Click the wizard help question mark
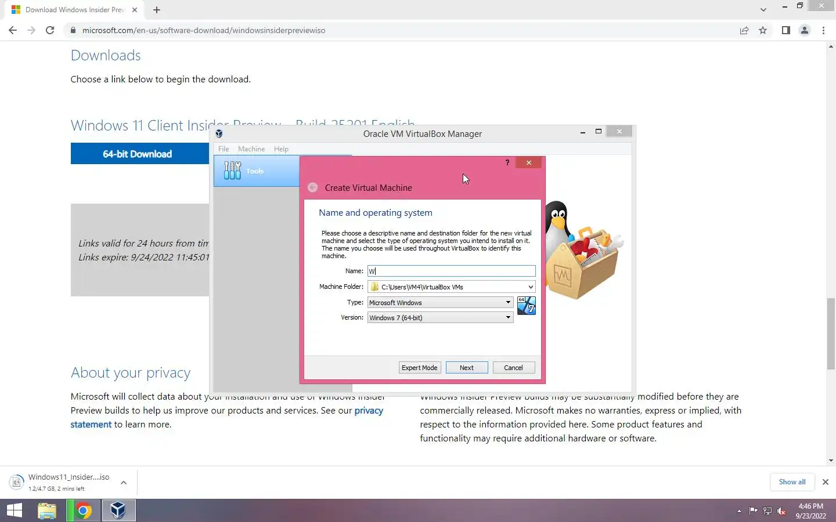Viewport: 836px width, 522px height. click(507, 162)
